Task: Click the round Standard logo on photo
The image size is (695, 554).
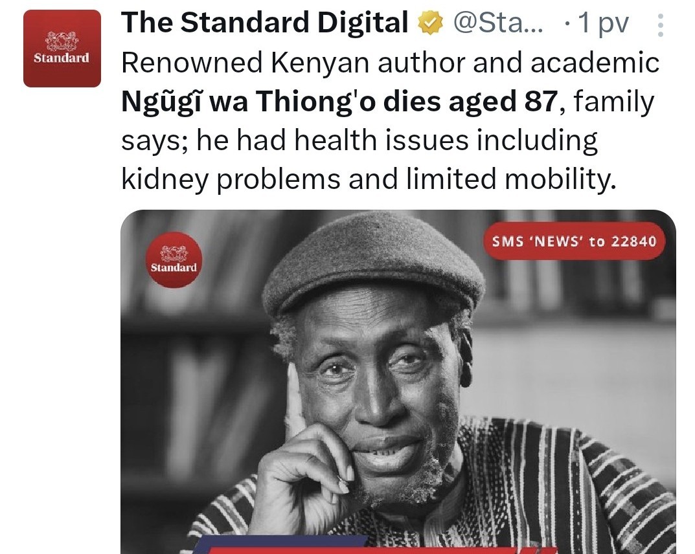Action: 174,260
